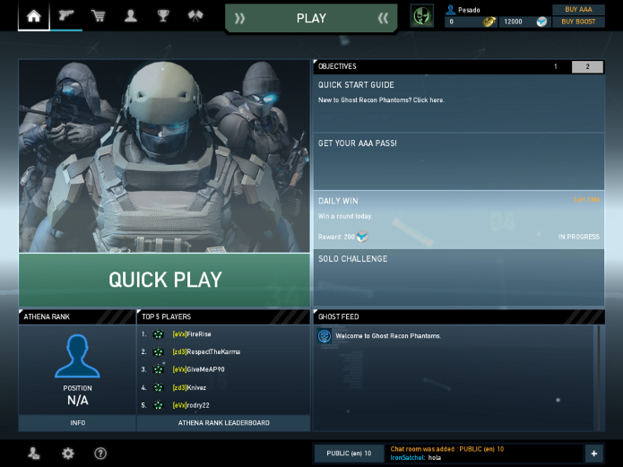Viewport: 623px width, 467px height.
Task: Select the PUBLIC (en) 10 chat tab
Action: click(x=349, y=453)
